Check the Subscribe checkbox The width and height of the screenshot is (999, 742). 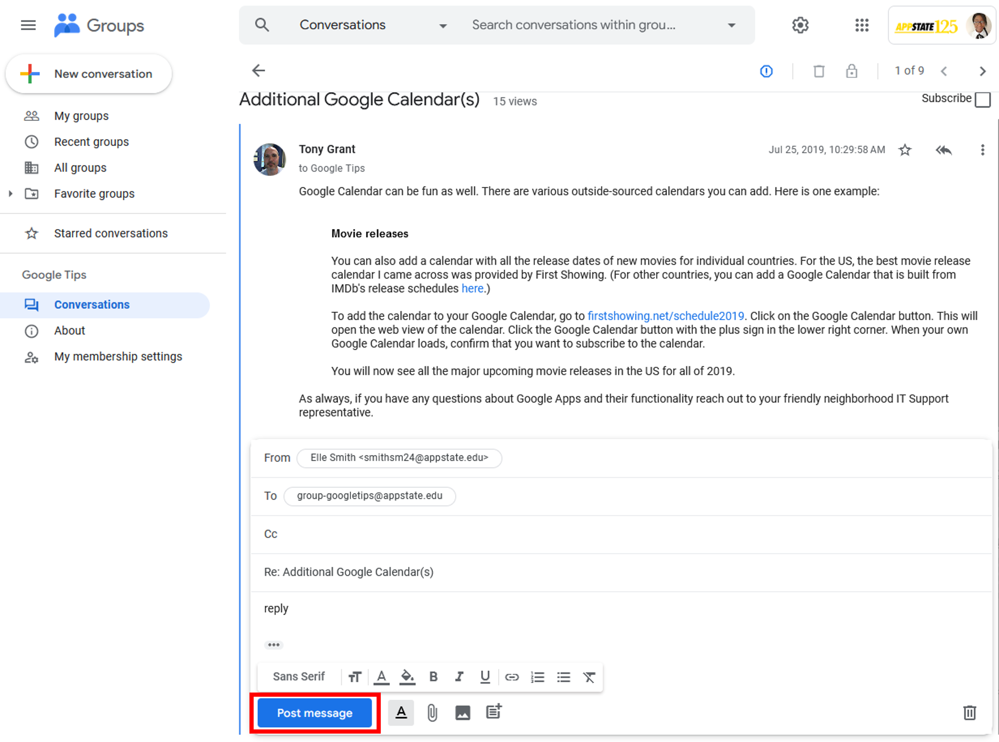click(x=983, y=99)
